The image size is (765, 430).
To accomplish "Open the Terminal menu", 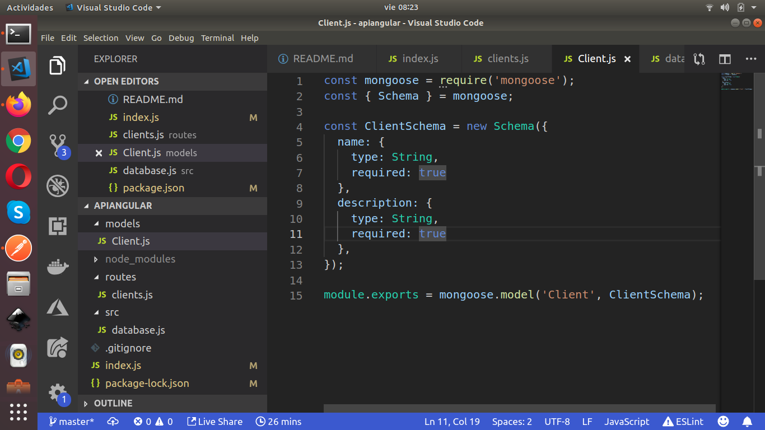I will coord(217,38).
